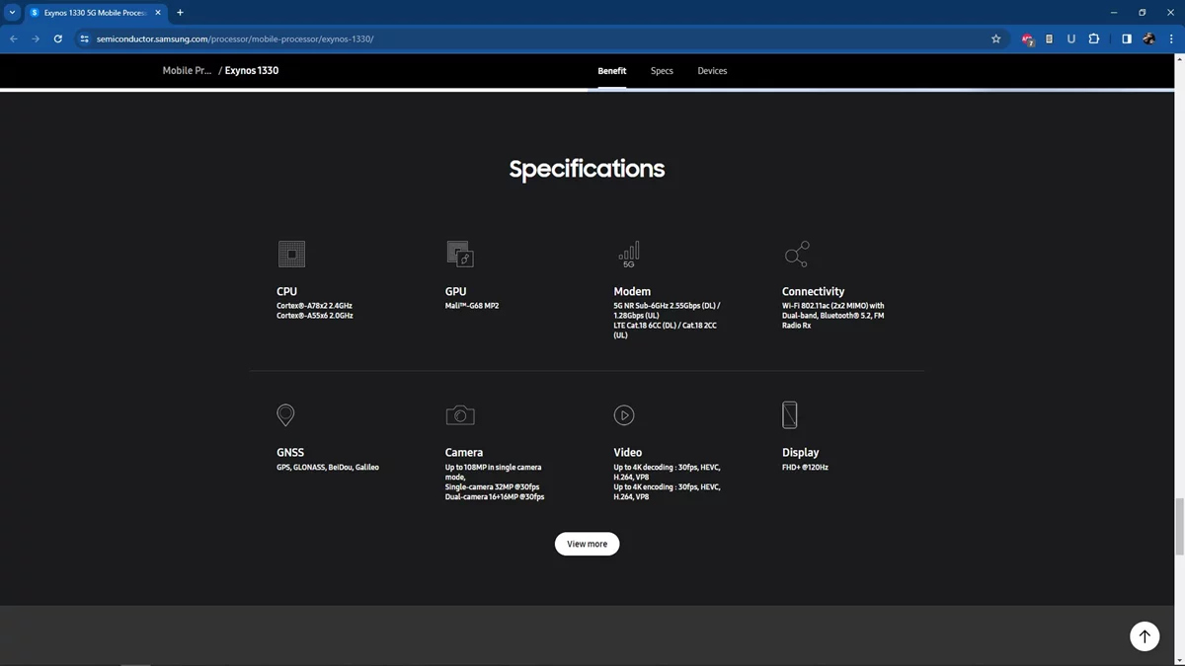Click the CPU chip icon
Screen dimensions: 1185x666
(x=291, y=255)
